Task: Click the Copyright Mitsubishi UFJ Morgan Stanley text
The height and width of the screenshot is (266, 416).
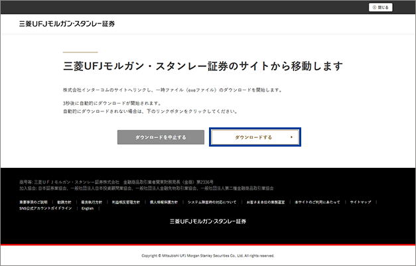Action: tap(208, 255)
